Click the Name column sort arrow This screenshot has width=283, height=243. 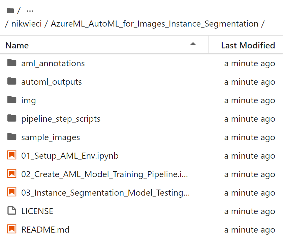(x=193, y=44)
